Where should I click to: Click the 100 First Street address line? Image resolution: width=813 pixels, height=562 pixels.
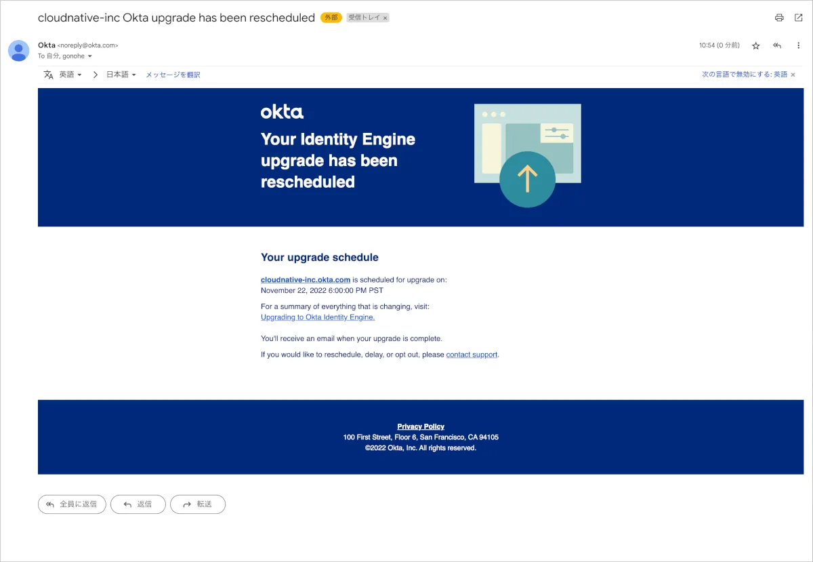(421, 437)
